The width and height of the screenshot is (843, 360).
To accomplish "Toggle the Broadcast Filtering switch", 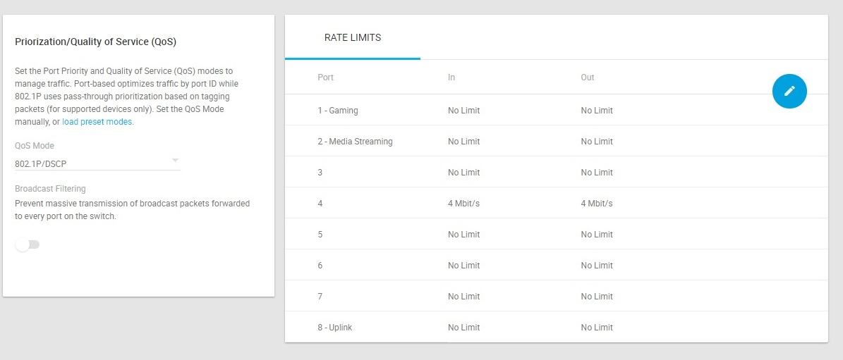I will (x=28, y=244).
